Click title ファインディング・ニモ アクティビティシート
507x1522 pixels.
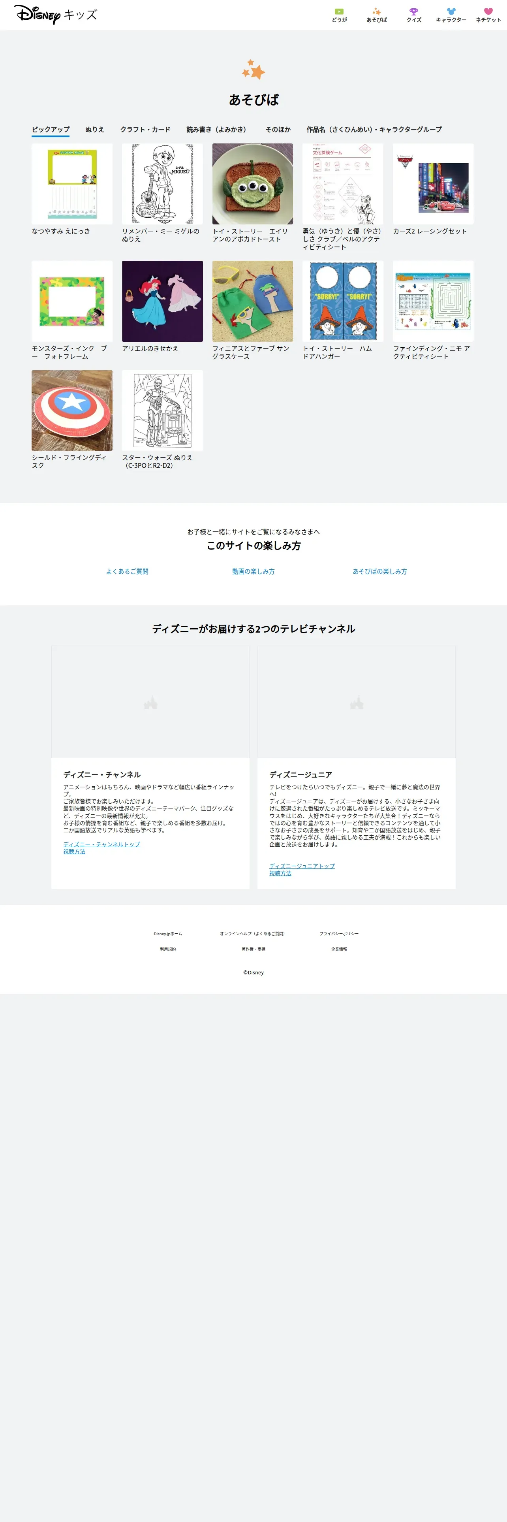pyautogui.click(x=432, y=353)
